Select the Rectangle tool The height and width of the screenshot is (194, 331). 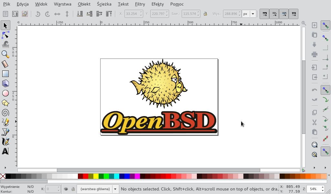(5, 74)
